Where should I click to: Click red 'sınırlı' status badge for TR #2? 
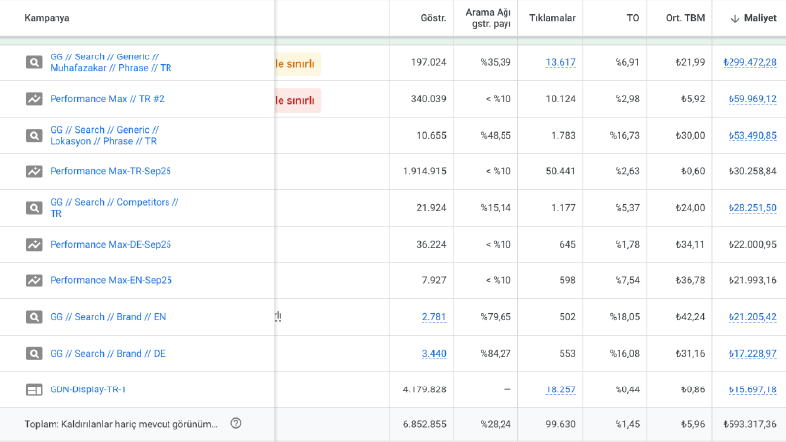click(x=297, y=100)
